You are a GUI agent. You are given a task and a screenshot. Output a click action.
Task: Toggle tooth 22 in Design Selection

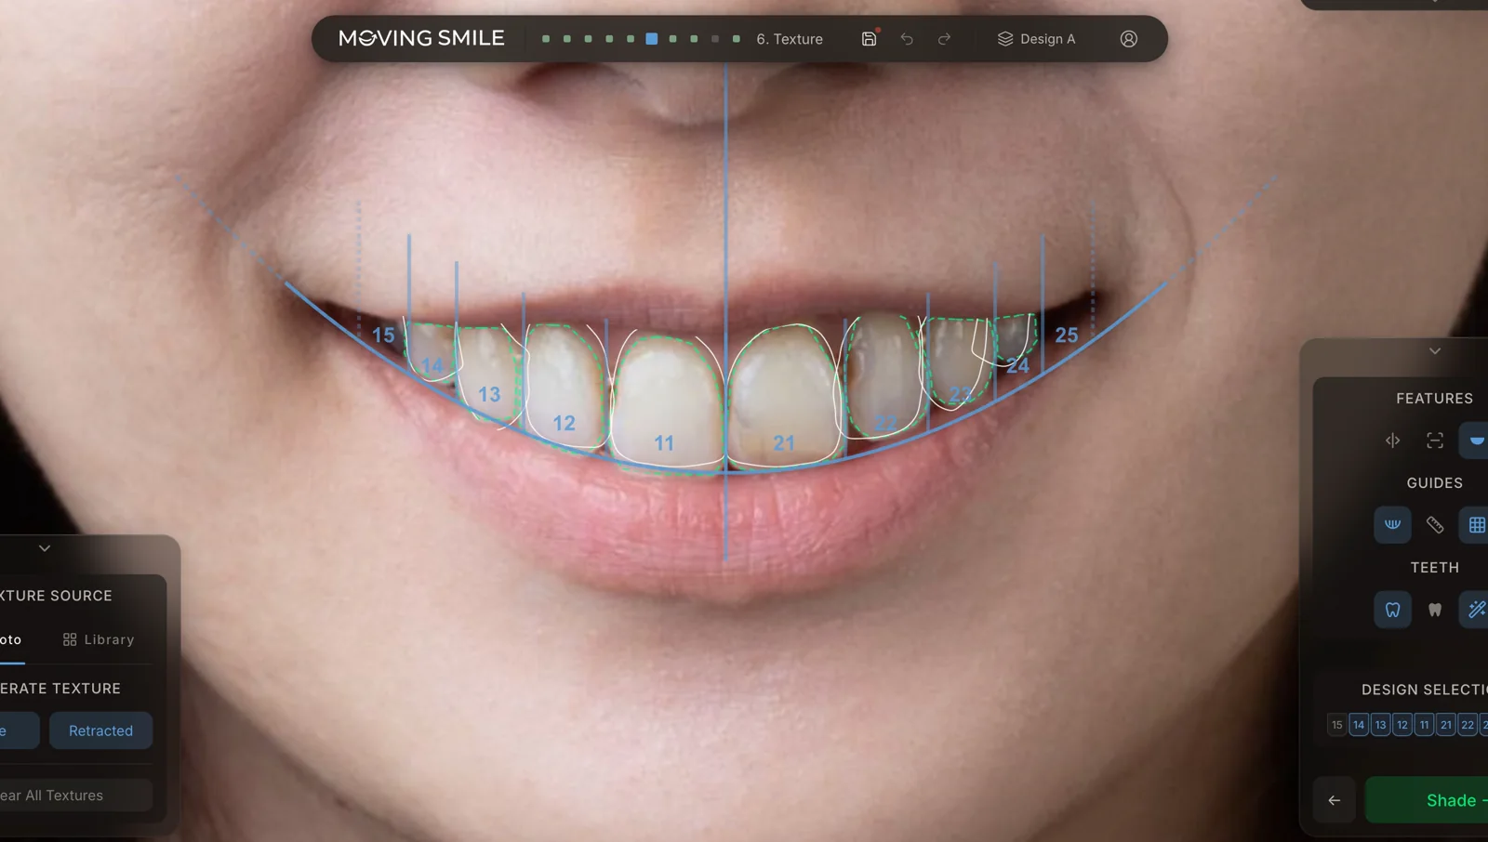(x=1468, y=725)
